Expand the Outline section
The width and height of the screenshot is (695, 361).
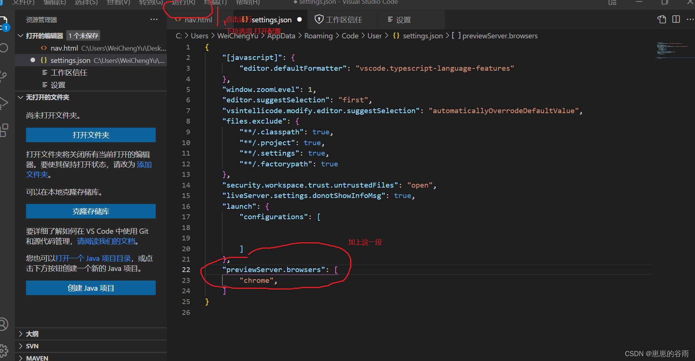point(20,334)
